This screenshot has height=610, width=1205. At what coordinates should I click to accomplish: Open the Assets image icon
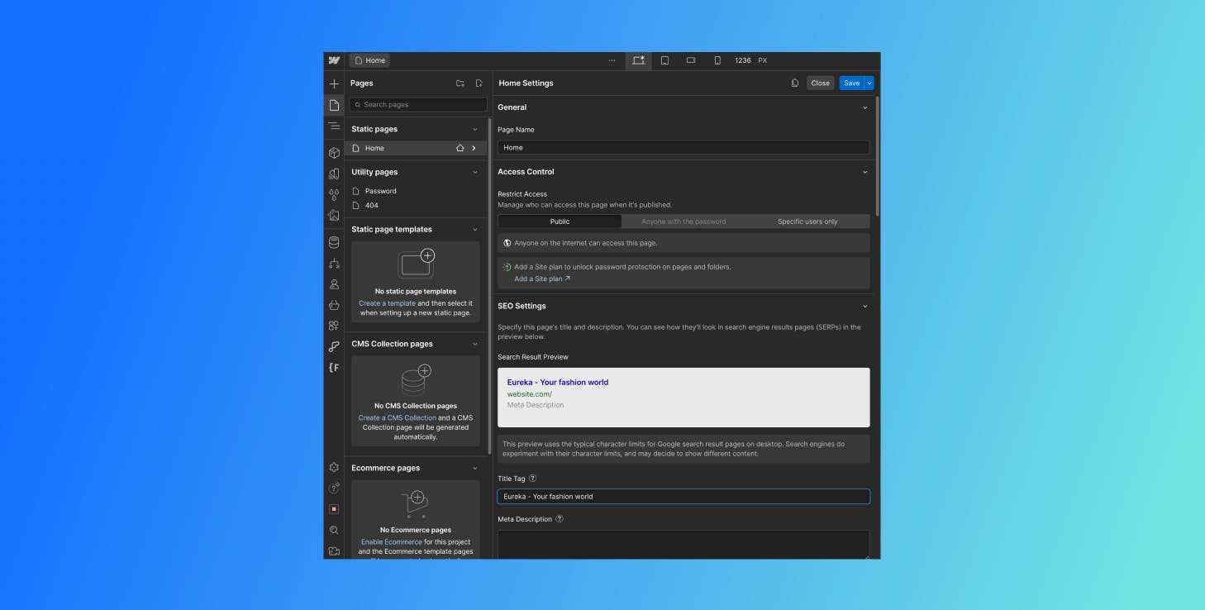pos(334,216)
